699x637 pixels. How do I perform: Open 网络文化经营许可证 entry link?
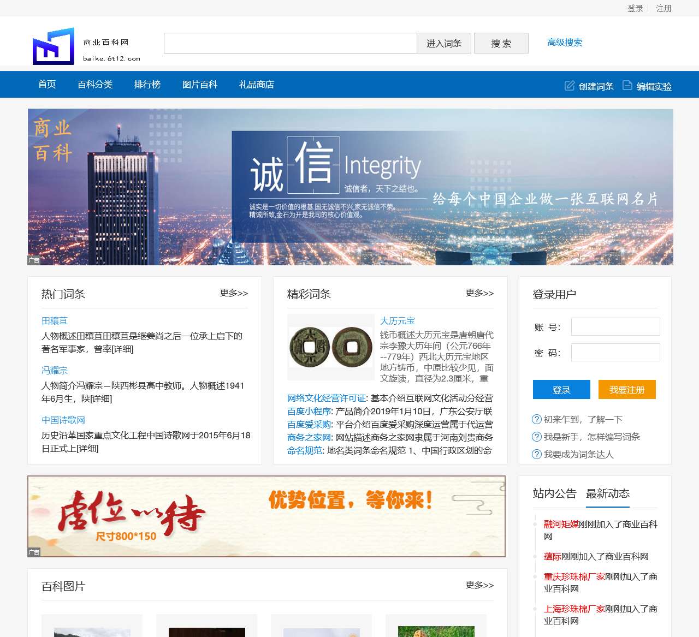click(327, 398)
